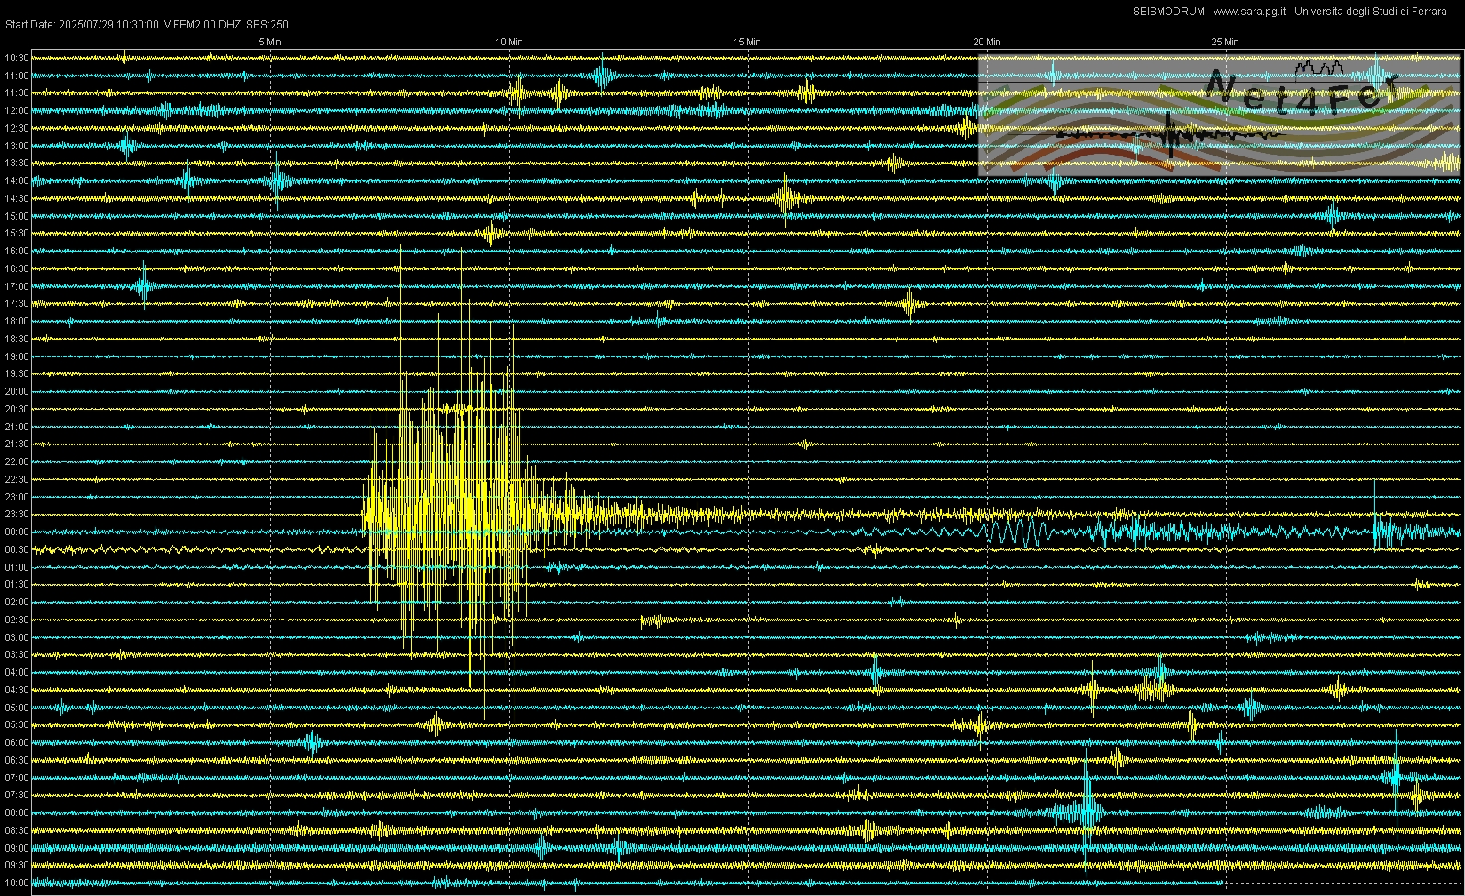This screenshot has width=1465, height=896.
Task: Click the 10:30 row label at top
Action: coord(17,59)
